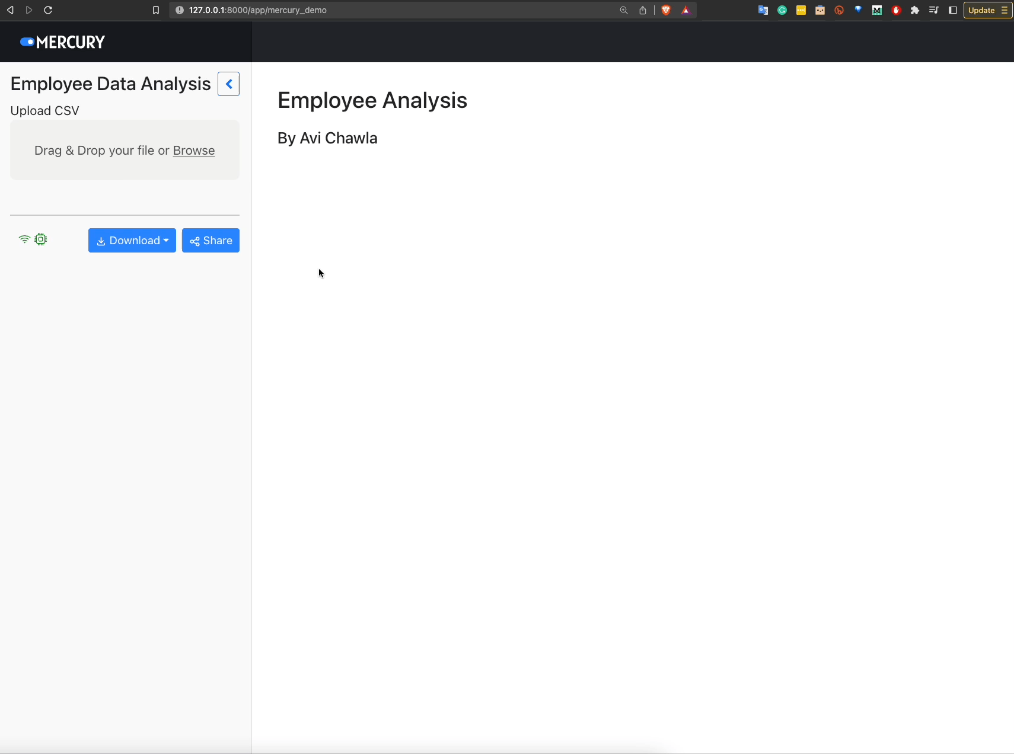
Task: Go back using the browser back arrow
Action: tap(10, 10)
